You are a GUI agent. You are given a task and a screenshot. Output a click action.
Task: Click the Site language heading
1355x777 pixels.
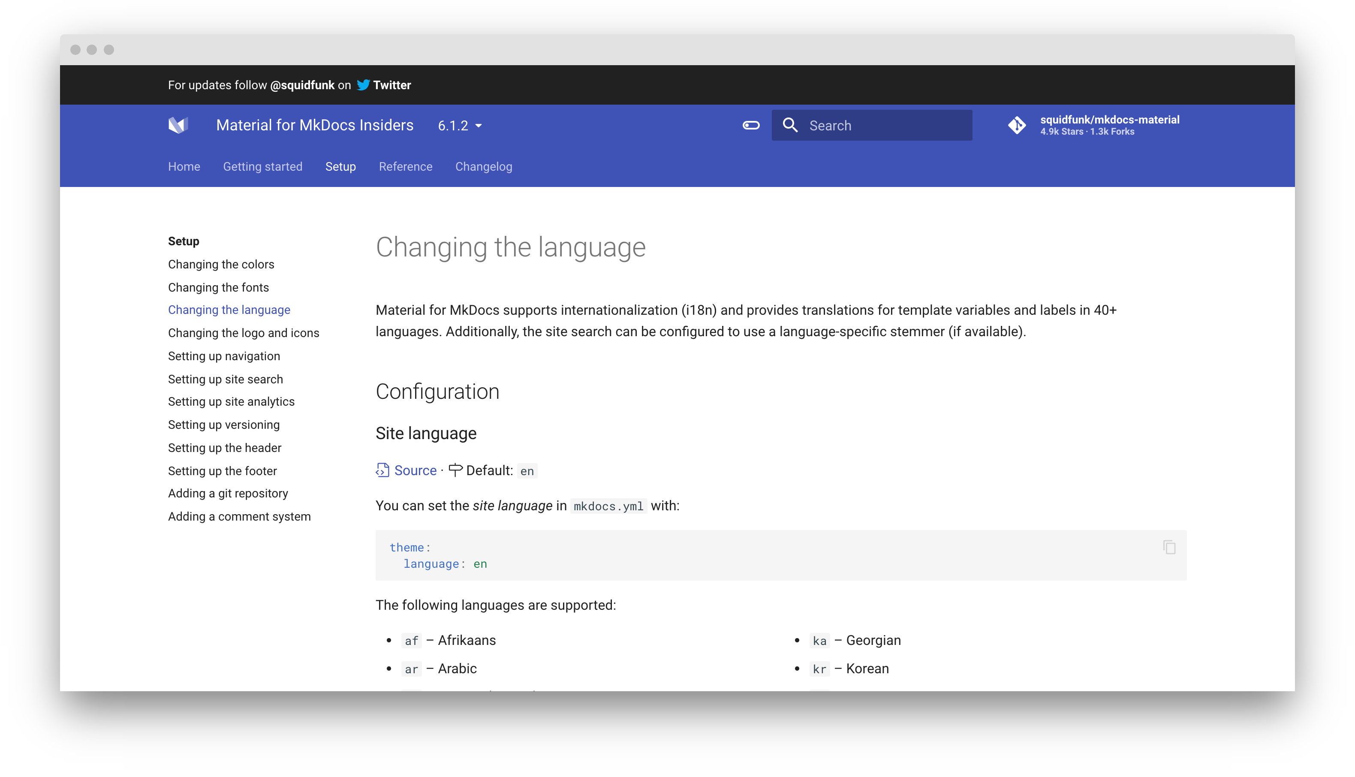point(426,434)
